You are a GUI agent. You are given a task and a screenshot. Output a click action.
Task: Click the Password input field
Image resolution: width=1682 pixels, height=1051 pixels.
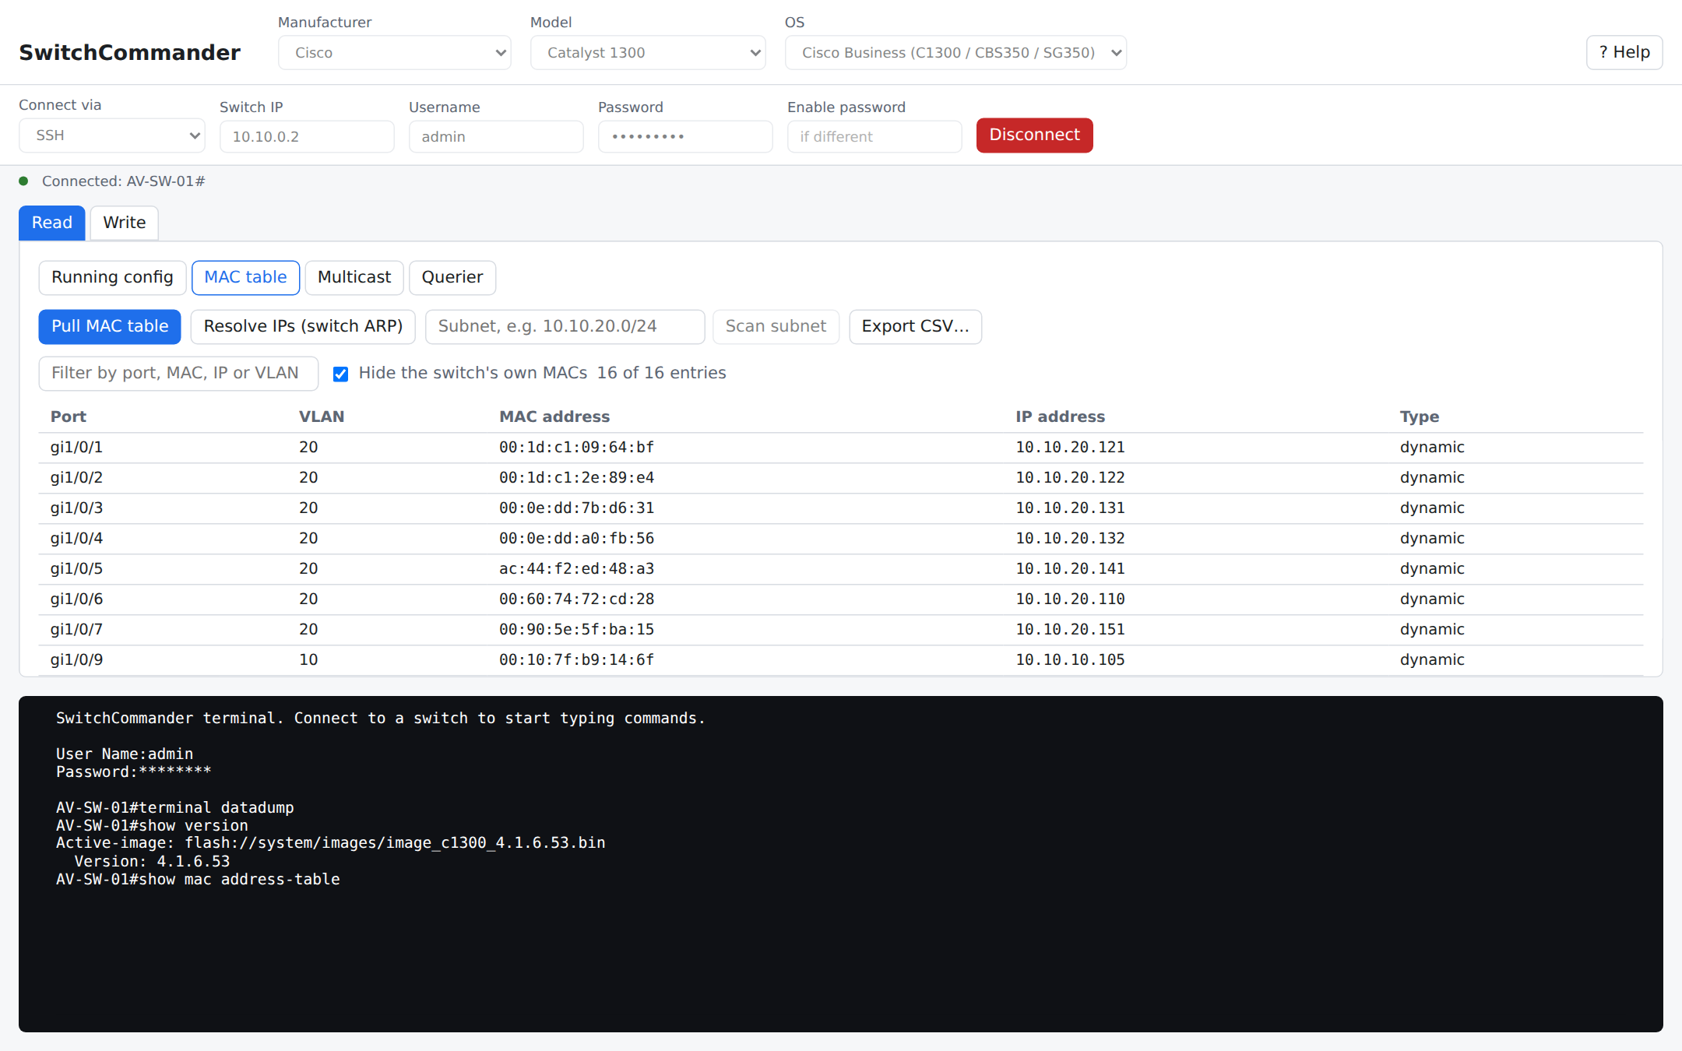pos(685,136)
